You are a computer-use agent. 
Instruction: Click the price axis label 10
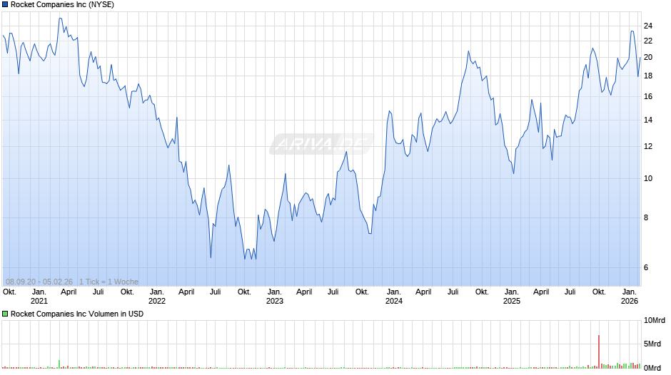tap(648, 178)
